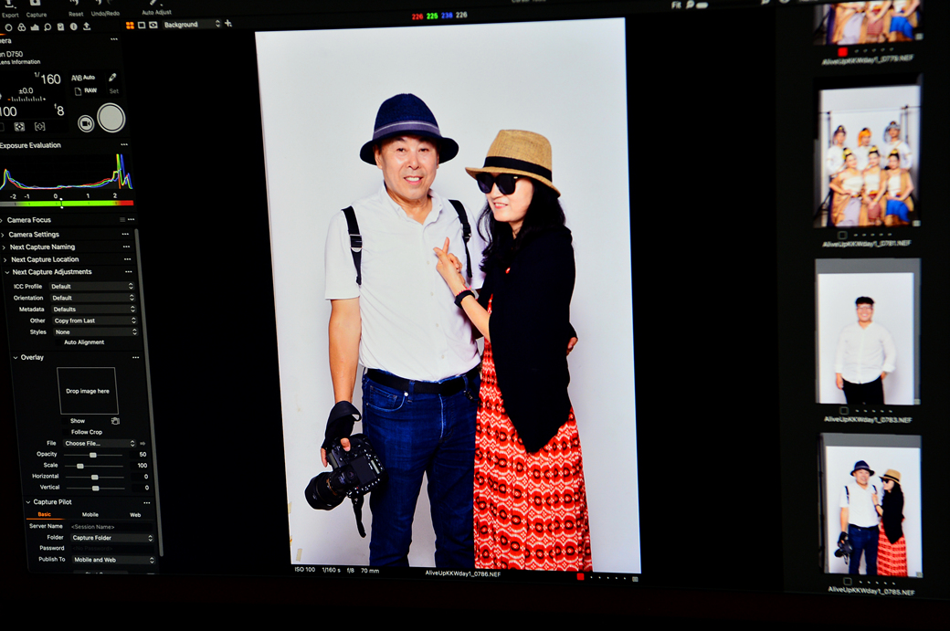Image resolution: width=950 pixels, height=631 pixels.
Task: Toggle selection checkbox under thumbnail _0781.NEF
Action: 842,235
